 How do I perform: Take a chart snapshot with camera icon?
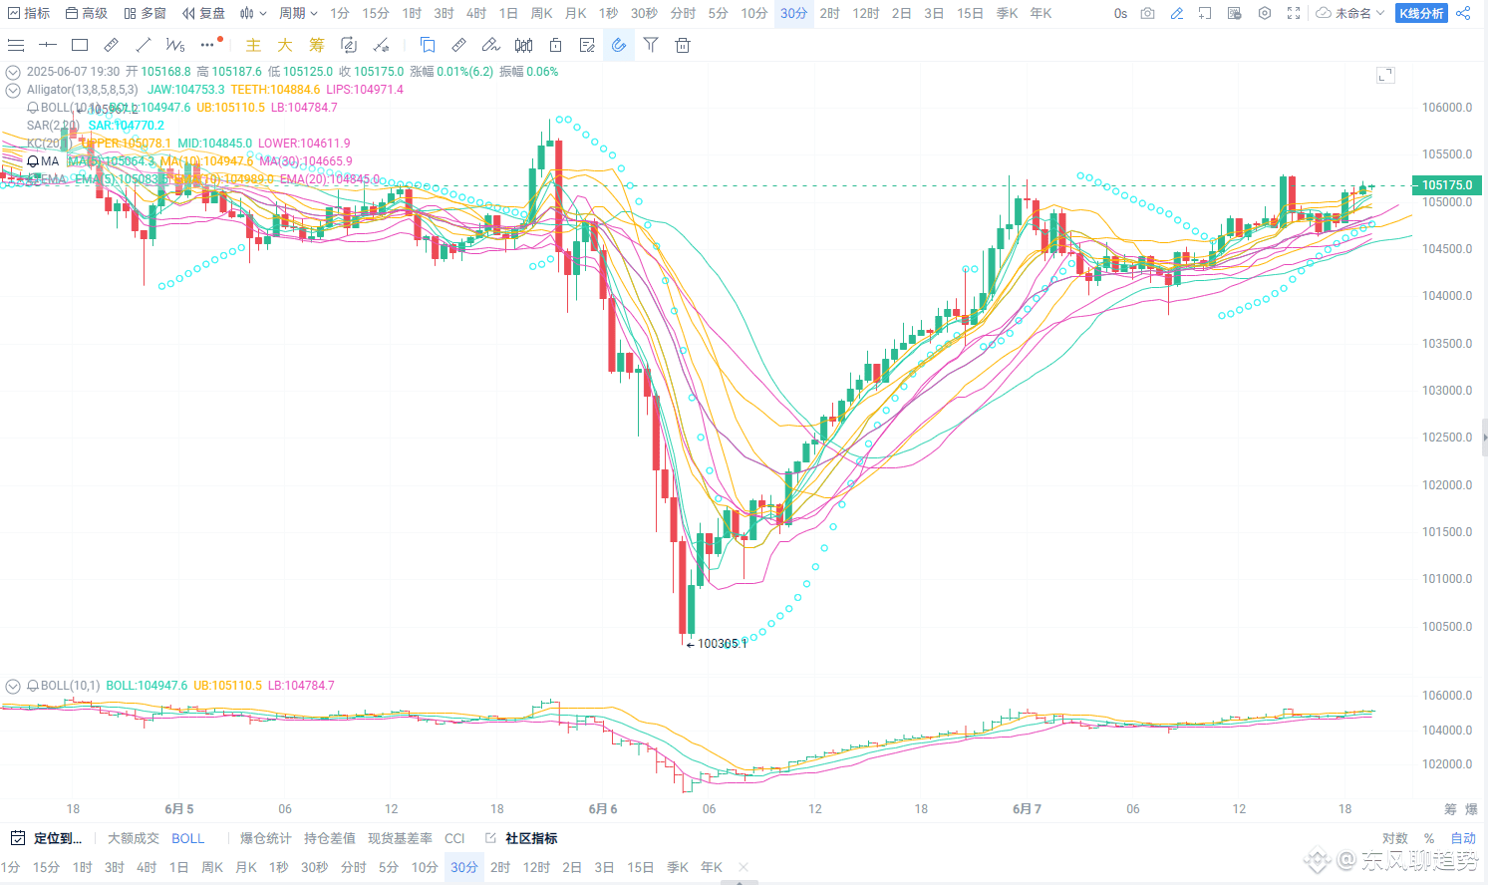tap(1148, 13)
